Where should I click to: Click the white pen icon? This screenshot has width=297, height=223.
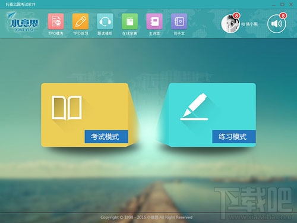[194, 106]
